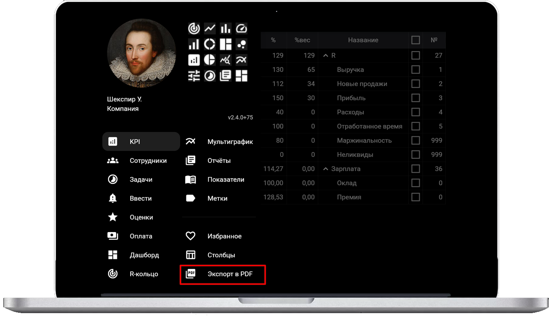Viewport: 549px width, 318px height.
Task: Select the crossing multi-line chart icon in the grid
Action: click(241, 60)
